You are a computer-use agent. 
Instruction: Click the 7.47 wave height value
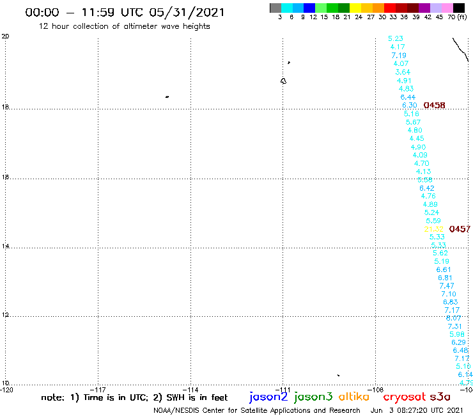click(447, 286)
